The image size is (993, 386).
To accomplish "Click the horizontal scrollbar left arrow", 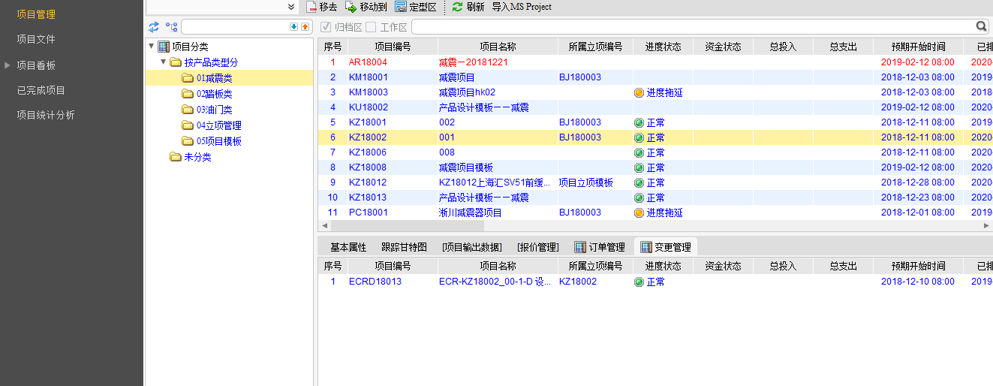I will coord(324,225).
